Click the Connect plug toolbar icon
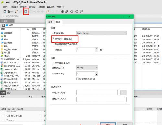Screen dimensions: 162x125 tap(16, 11)
